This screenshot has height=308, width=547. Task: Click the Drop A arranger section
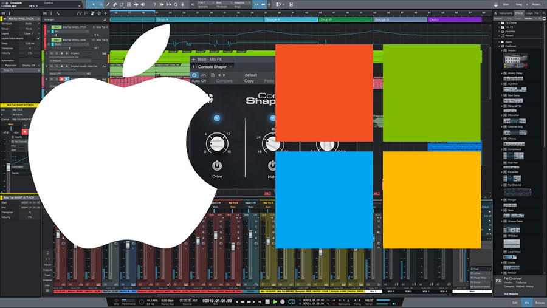click(x=209, y=20)
